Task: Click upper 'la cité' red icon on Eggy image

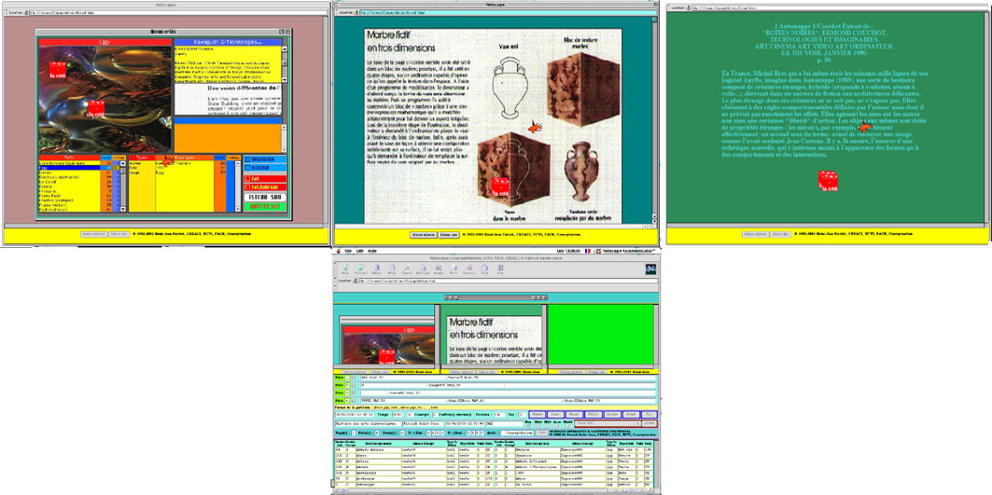Action: coord(58,70)
